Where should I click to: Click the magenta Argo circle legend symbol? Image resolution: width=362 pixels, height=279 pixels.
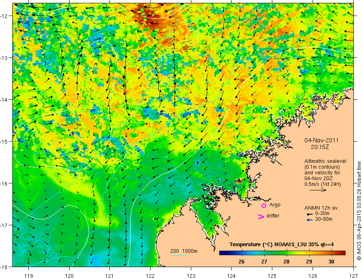[x=264, y=206]
